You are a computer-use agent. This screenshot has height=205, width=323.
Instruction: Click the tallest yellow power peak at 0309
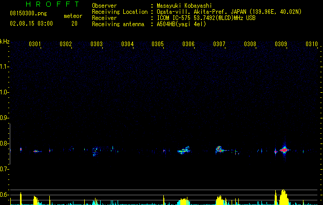click(284, 197)
